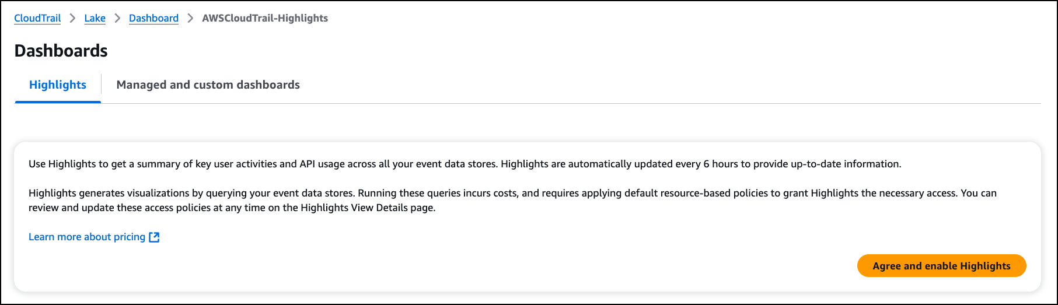Select the AWSCloudTrail-Highlights breadcrumb text

(x=265, y=18)
